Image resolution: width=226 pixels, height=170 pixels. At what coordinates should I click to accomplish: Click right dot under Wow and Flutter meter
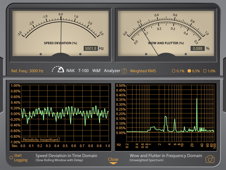pyautogui.click(x=186, y=54)
